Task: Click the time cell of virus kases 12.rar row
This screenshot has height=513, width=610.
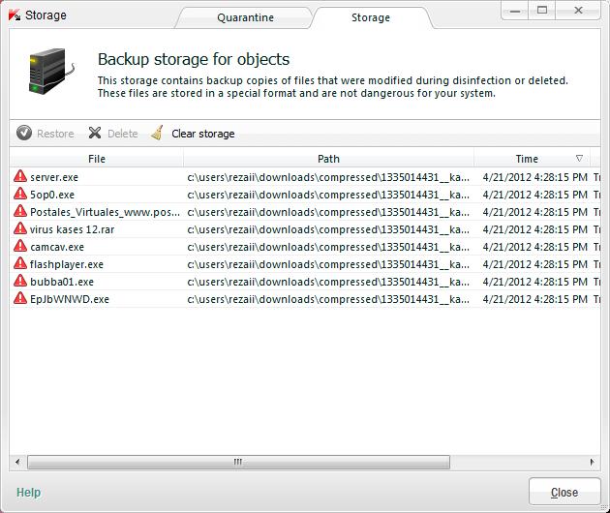Action: coord(534,229)
